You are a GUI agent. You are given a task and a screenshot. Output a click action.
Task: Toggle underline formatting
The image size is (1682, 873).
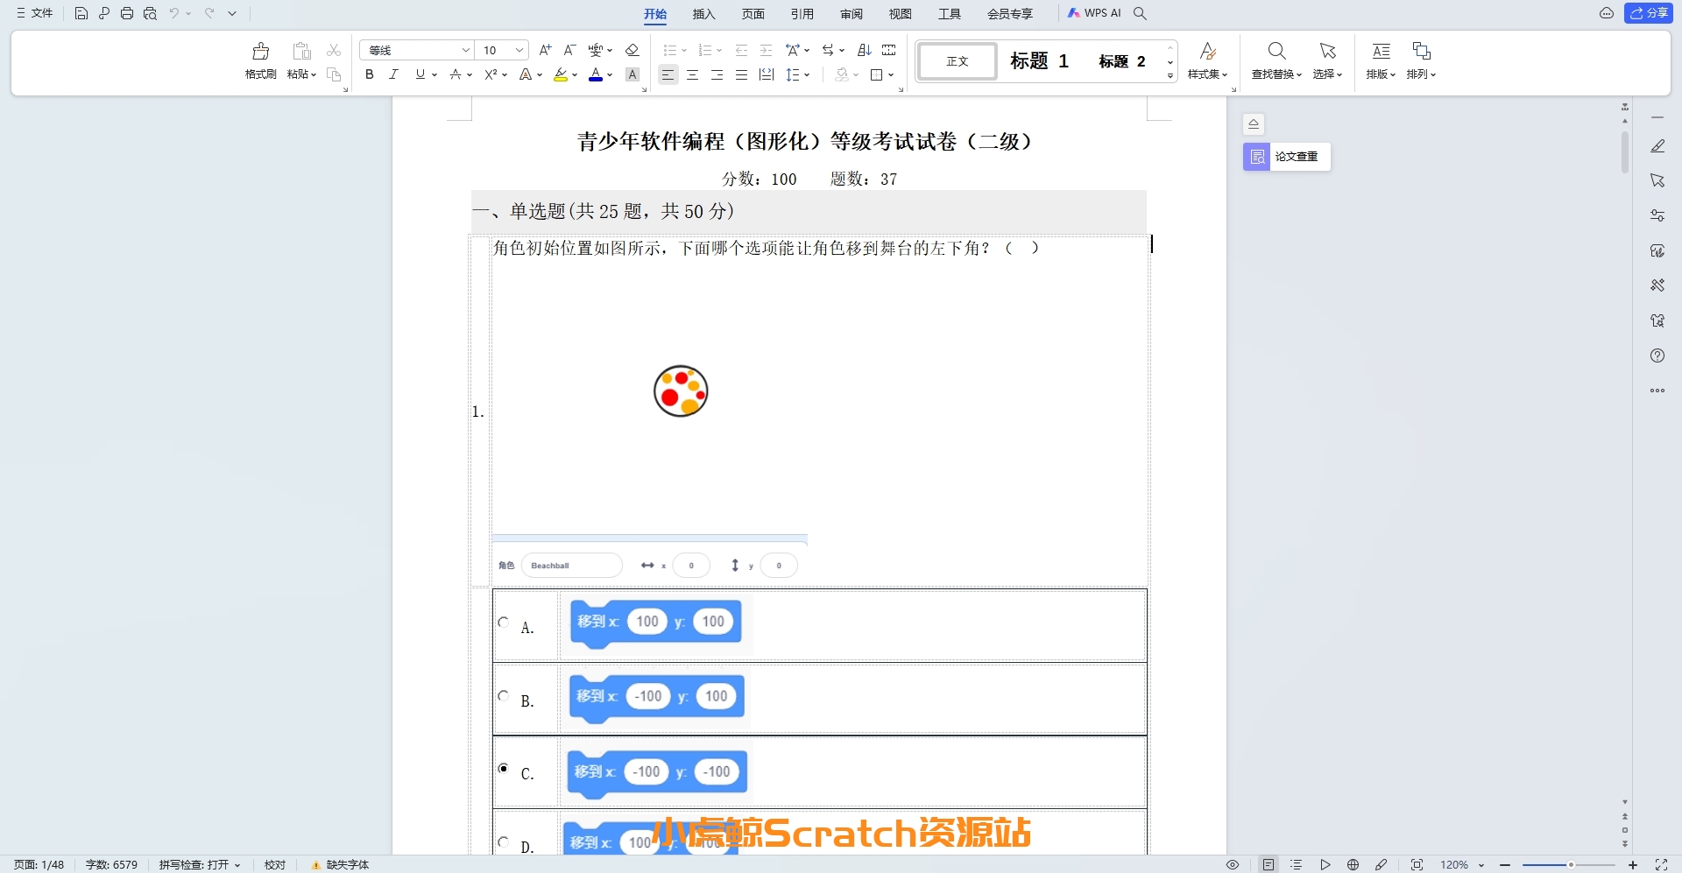click(420, 74)
